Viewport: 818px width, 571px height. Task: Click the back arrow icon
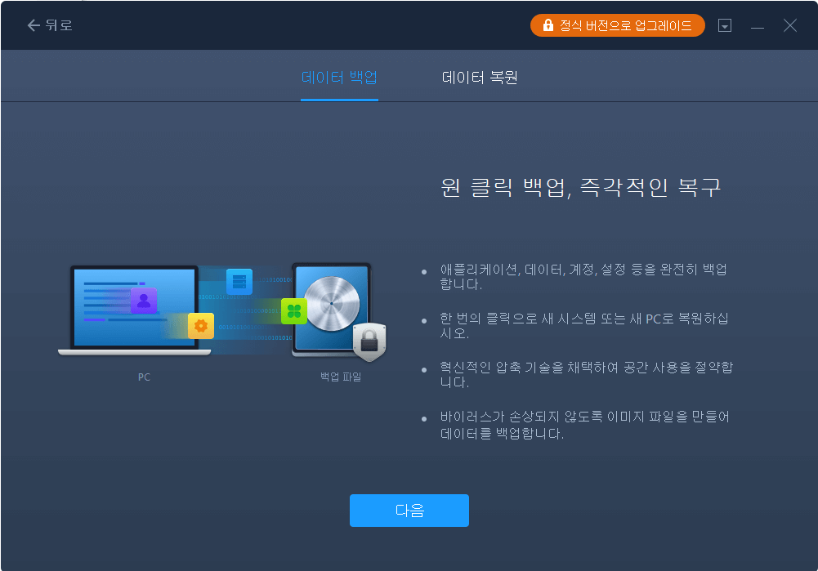[x=33, y=25]
